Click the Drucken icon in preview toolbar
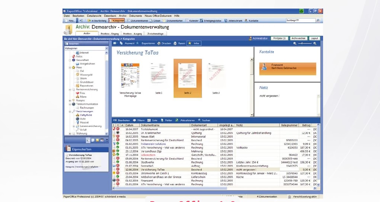Viewport: 380px width, 202px height. coord(159,43)
